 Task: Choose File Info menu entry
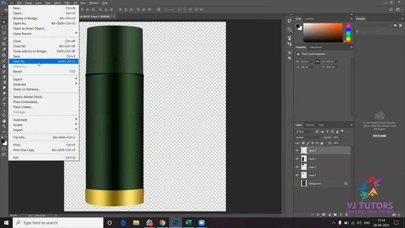coord(44,137)
